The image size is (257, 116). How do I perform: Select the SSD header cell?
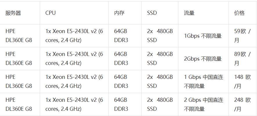160,13
